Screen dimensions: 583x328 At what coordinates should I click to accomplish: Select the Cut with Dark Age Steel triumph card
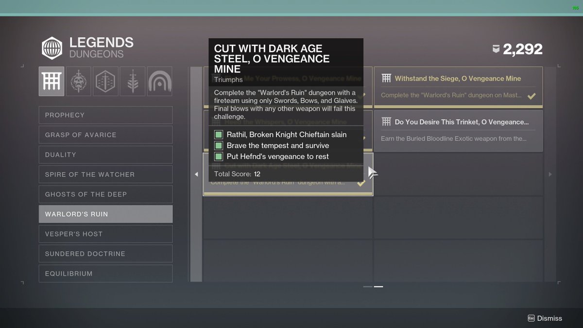click(x=288, y=174)
